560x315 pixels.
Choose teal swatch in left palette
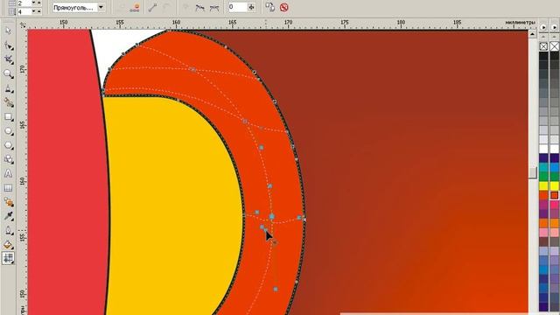[x=543, y=167]
